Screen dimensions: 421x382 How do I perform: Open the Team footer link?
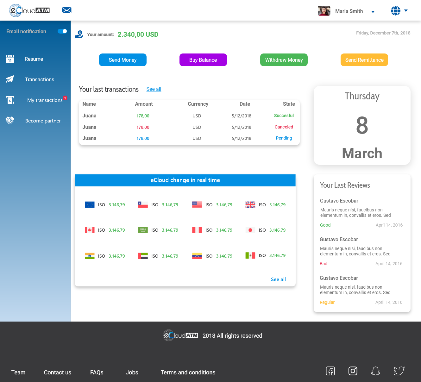[18, 373]
